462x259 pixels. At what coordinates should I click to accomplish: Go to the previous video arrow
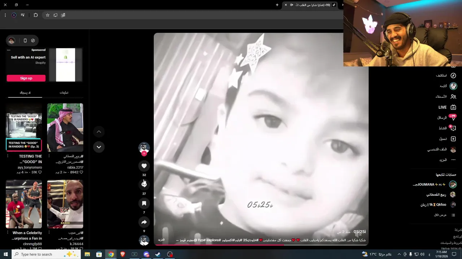(x=99, y=132)
